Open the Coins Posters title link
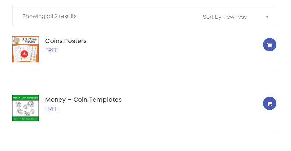 66,41
